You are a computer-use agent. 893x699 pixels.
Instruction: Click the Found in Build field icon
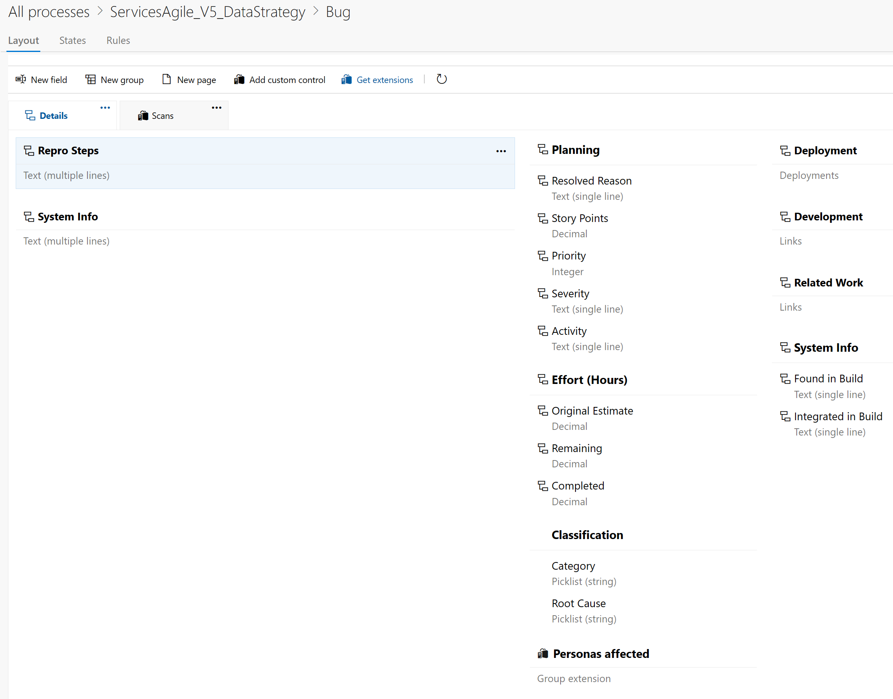(x=785, y=379)
